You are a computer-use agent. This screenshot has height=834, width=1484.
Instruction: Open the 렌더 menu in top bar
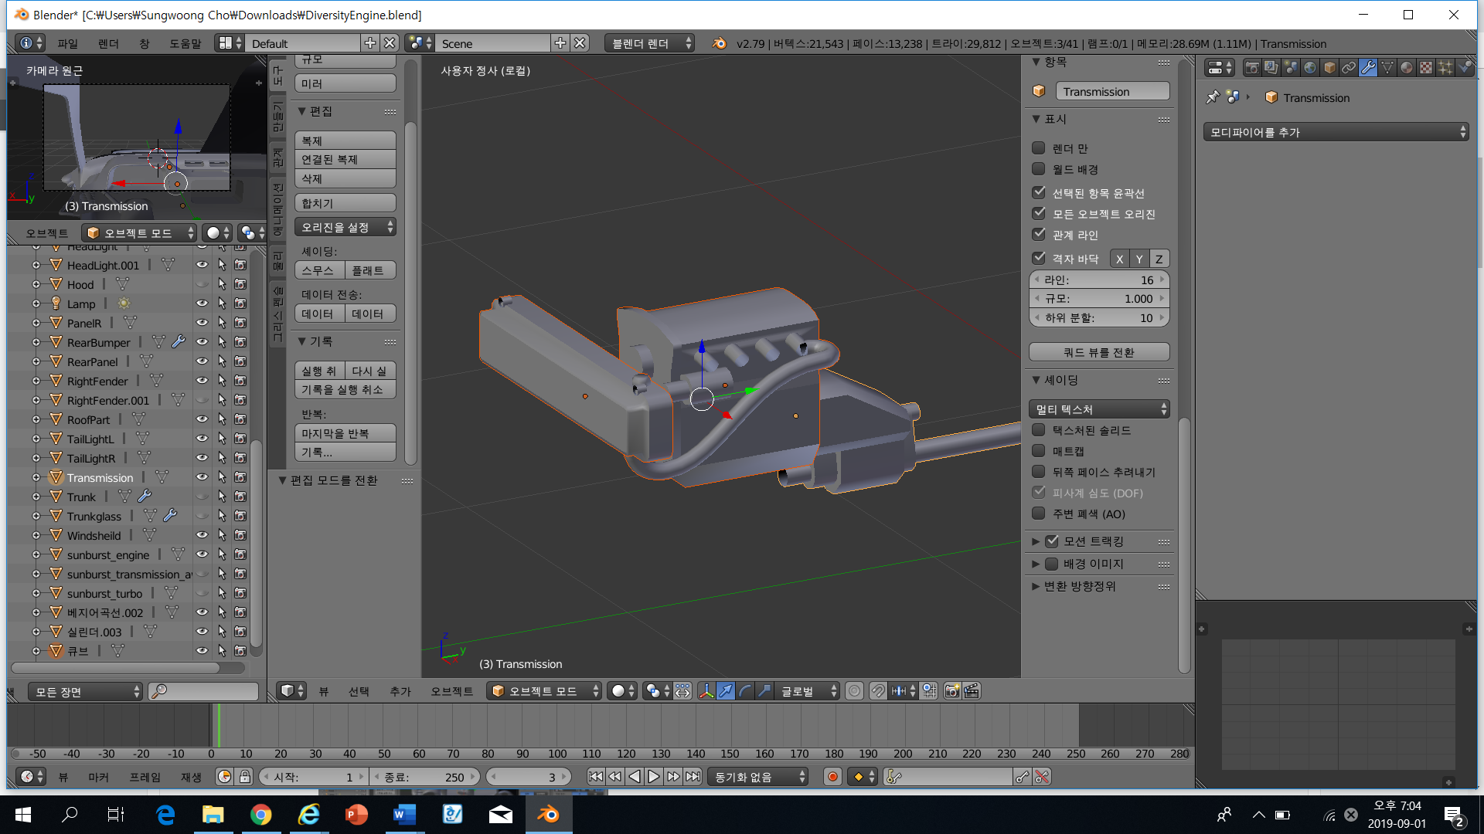click(108, 43)
